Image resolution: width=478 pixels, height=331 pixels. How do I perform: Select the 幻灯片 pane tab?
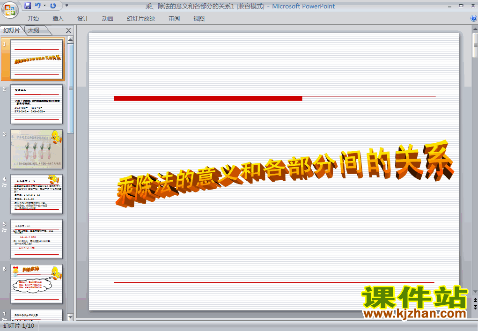(x=12, y=30)
